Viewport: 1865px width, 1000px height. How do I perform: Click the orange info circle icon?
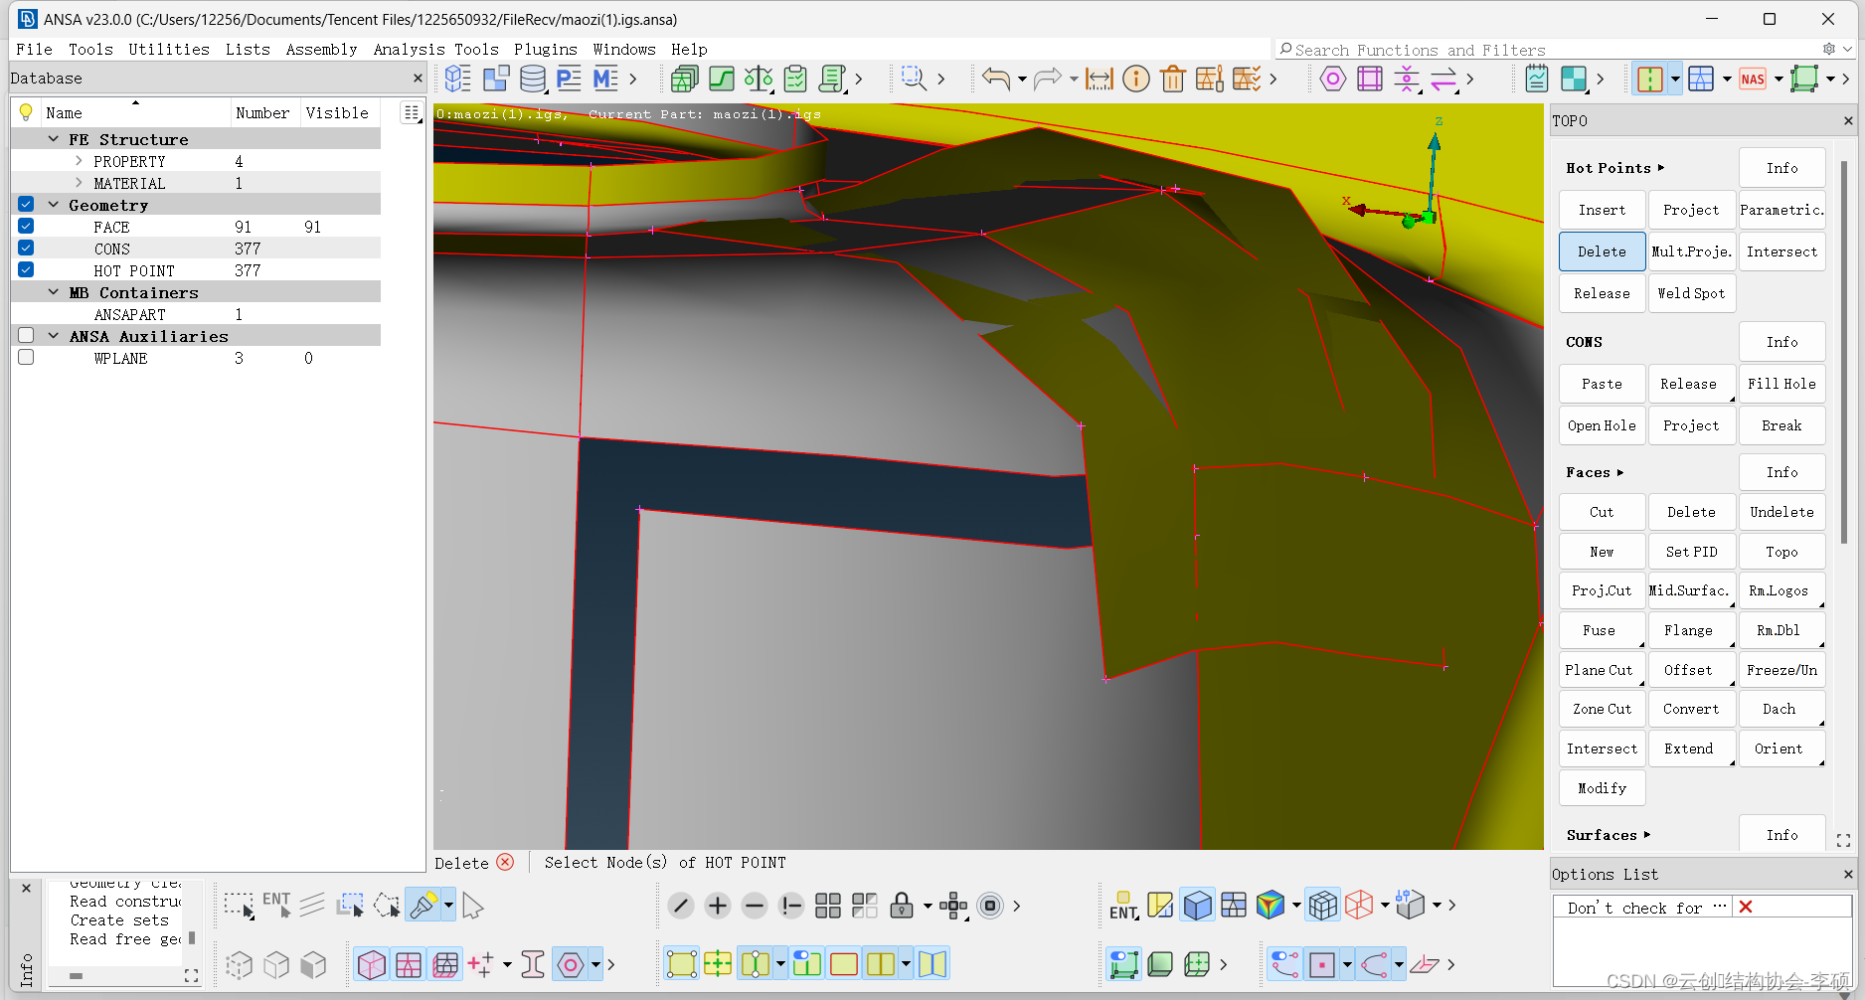coord(1135,79)
